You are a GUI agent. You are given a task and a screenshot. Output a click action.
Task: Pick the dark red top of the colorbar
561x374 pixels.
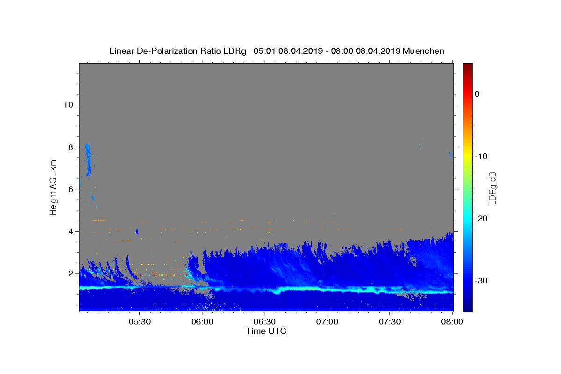467,67
